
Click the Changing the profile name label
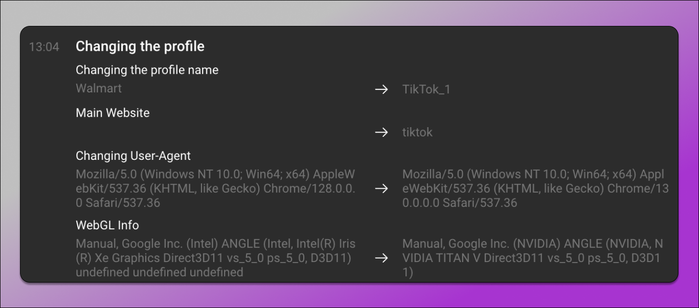147,70
